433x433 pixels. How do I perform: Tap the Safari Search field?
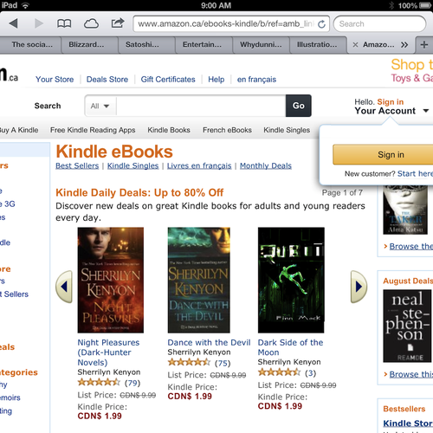click(x=379, y=24)
